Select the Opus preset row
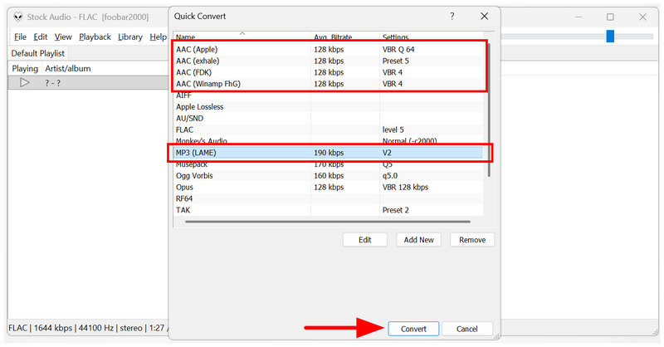 tap(328, 187)
